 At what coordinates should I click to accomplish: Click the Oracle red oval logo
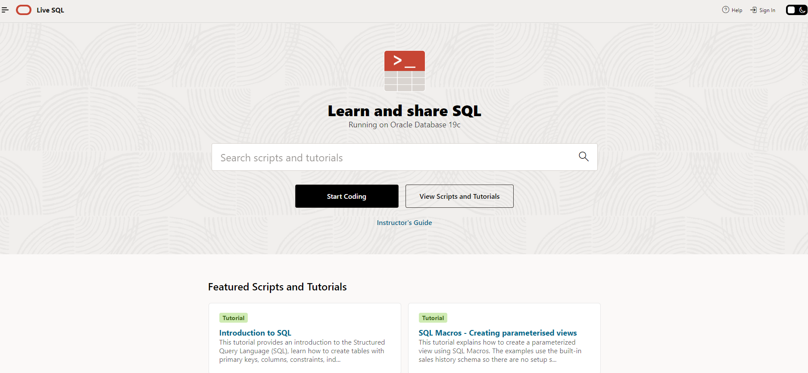(x=24, y=10)
